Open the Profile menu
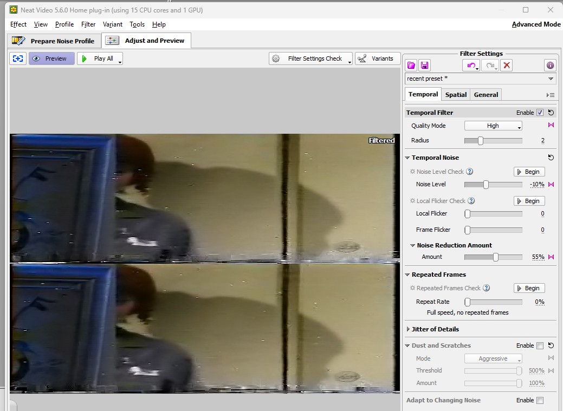Image resolution: width=563 pixels, height=411 pixels. (64, 24)
